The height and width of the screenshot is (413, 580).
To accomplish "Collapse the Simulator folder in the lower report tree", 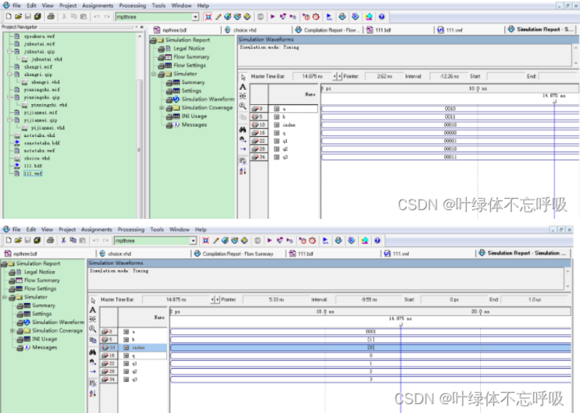I will click(x=4, y=297).
